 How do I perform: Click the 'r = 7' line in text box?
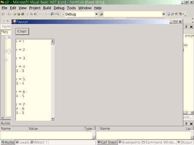pyautogui.click(x=20, y=104)
